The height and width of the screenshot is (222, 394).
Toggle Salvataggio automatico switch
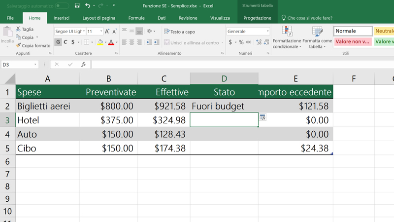[x=62, y=5]
